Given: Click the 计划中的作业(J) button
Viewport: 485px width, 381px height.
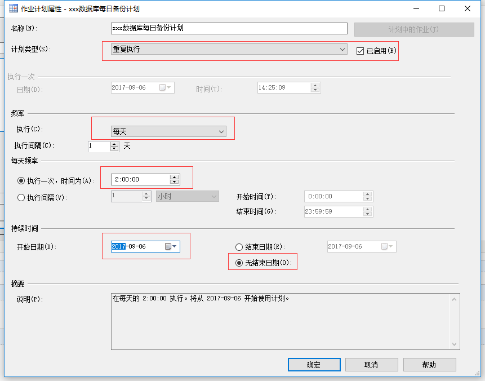Looking at the screenshot, I should pos(414,30).
